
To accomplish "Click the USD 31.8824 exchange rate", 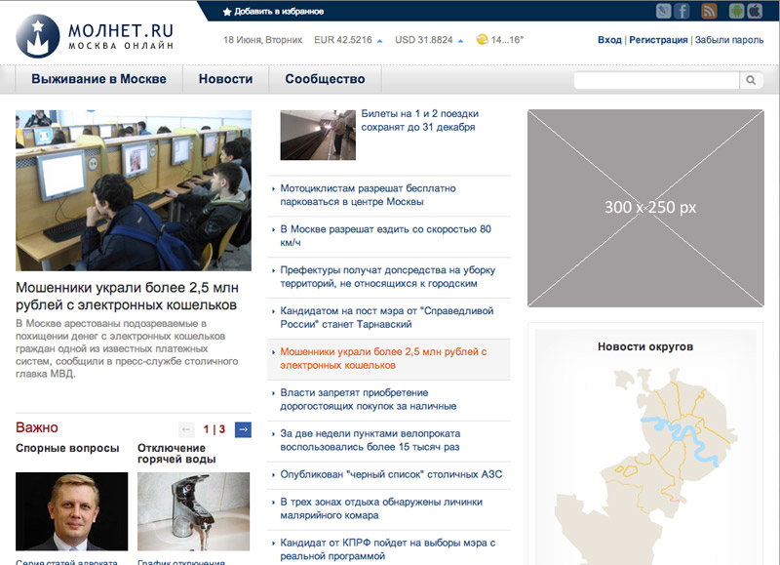I will (x=424, y=40).
